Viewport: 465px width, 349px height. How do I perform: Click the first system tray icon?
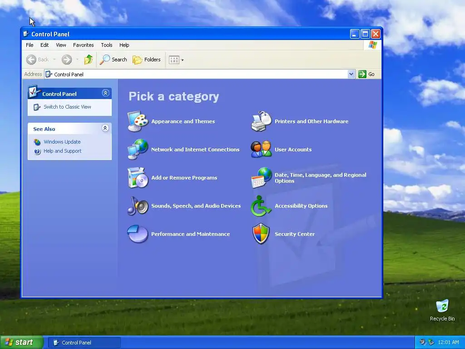[422, 342]
